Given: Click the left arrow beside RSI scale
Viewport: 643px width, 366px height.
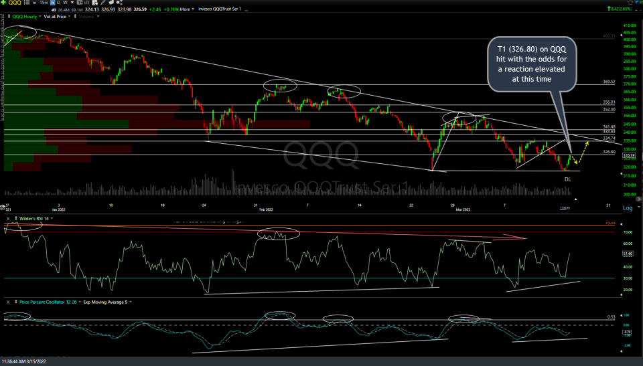Looking at the screenshot, I should pyautogui.click(x=621, y=224).
